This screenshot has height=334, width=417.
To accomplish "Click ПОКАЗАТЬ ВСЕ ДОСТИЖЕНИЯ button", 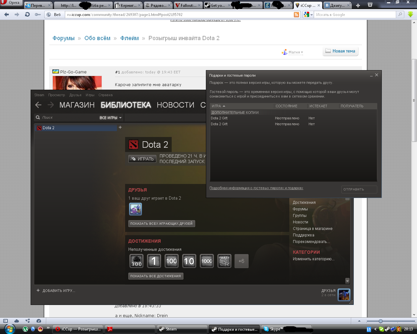I will click(x=156, y=276).
